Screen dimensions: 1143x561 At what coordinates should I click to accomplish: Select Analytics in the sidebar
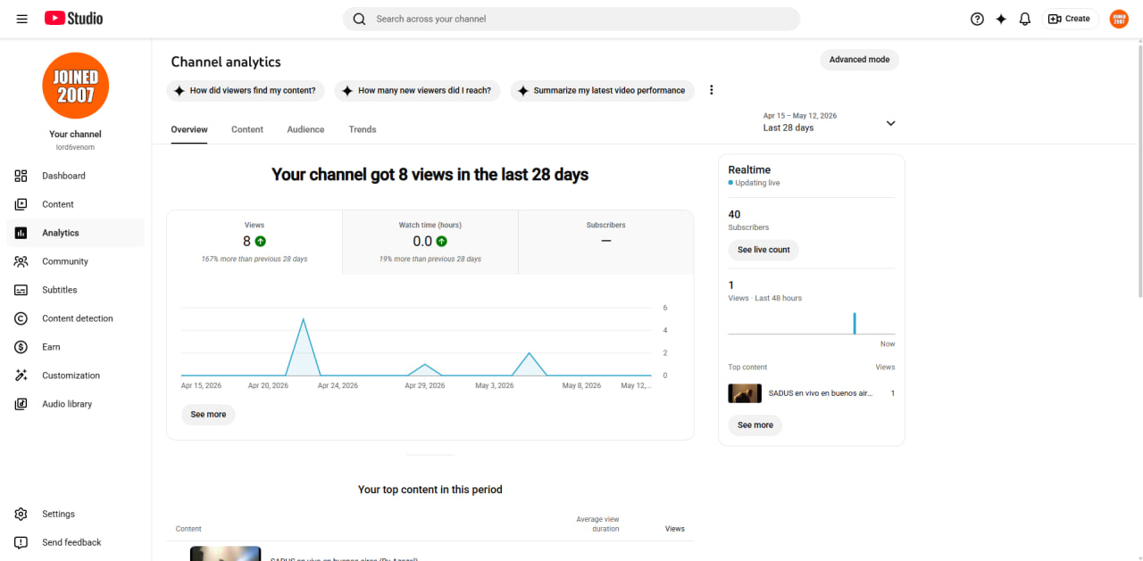point(76,233)
